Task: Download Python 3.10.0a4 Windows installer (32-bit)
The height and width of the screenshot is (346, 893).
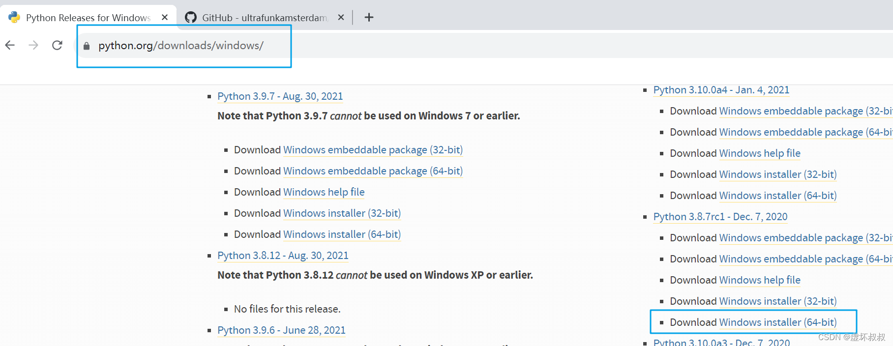Action: (777, 174)
